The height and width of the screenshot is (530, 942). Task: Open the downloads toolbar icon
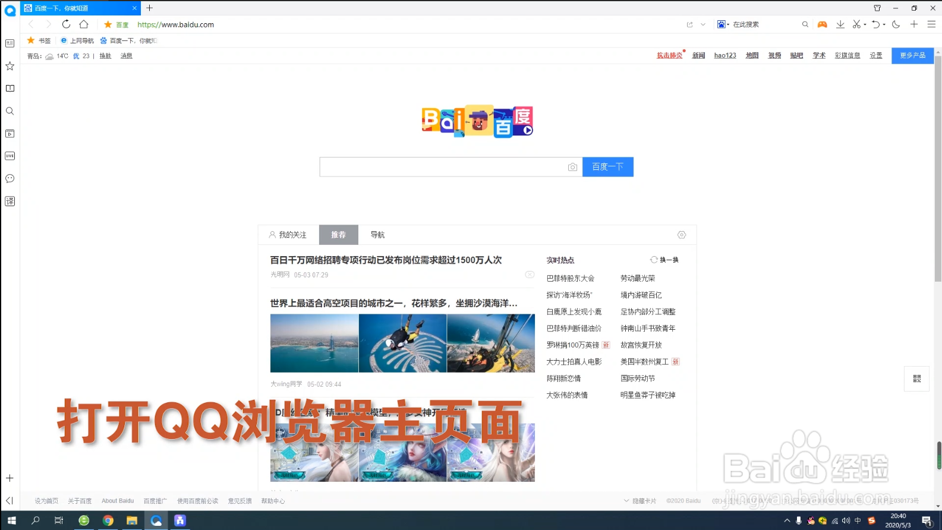(x=840, y=24)
